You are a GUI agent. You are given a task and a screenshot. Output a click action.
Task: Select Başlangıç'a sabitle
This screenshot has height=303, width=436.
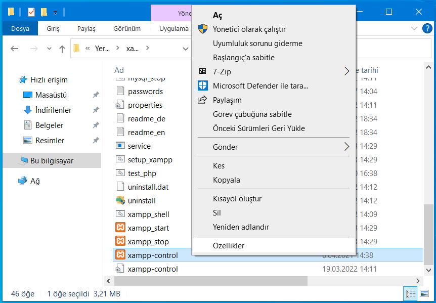click(x=274, y=57)
